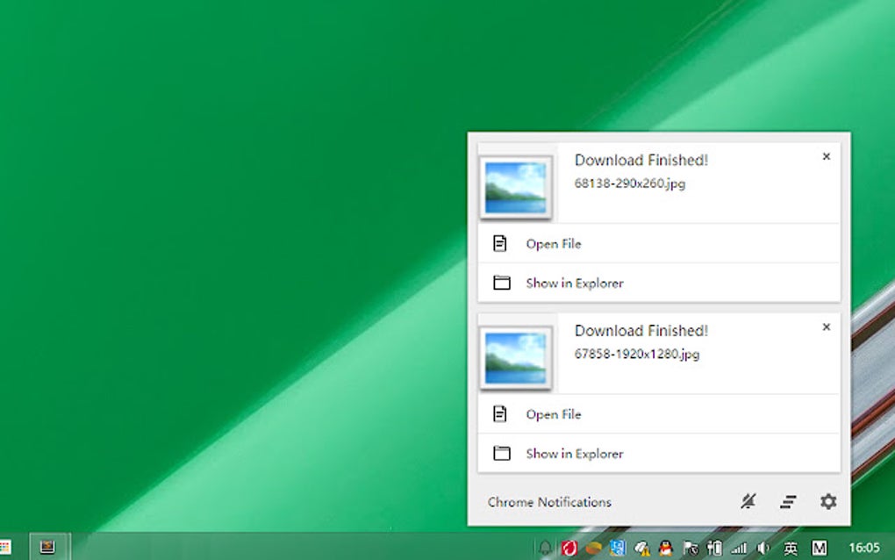Open the app icon on taskbar left
This screenshot has width=895, height=560.
coord(48,549)
